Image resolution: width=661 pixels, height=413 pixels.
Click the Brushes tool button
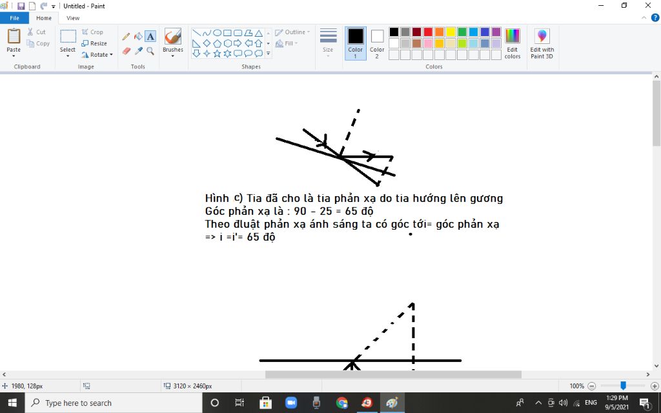click(x=173, y=37)
